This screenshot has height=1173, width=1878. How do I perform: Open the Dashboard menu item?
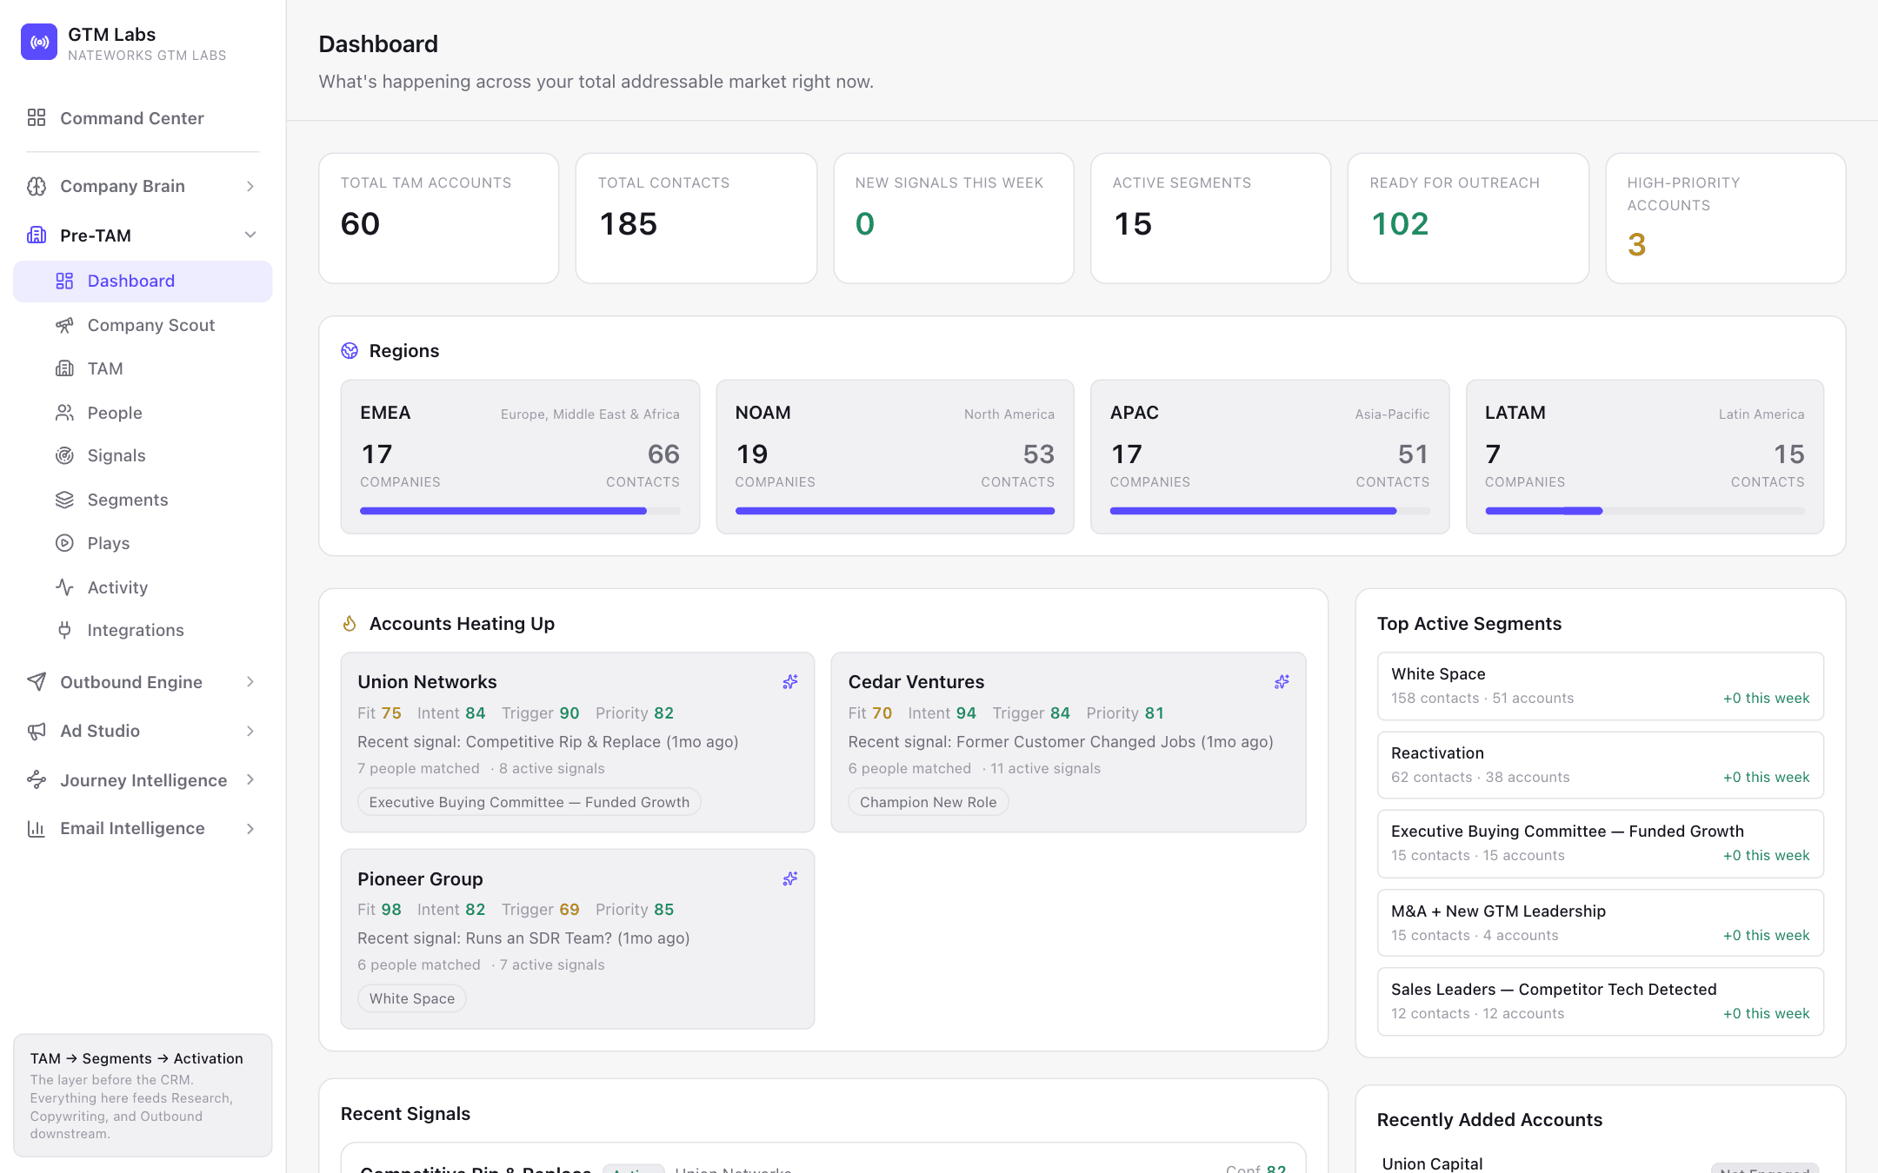143,281
